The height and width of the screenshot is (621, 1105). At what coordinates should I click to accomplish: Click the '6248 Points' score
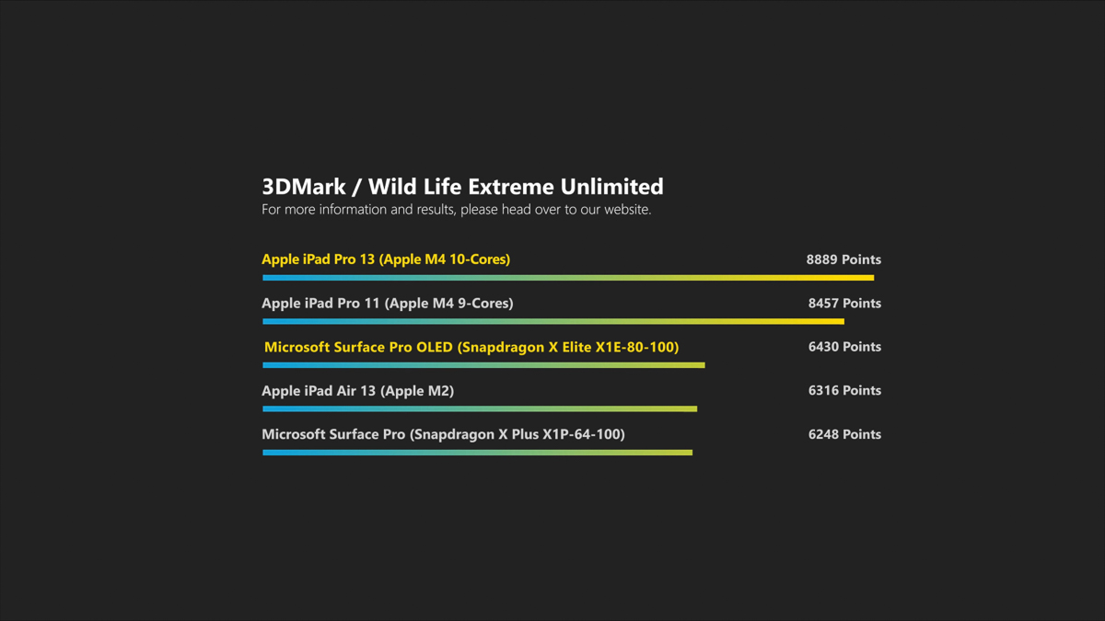tap(844, 434)
